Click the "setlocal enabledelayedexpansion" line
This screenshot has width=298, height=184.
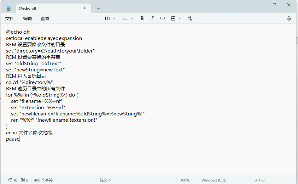(44, 38)
